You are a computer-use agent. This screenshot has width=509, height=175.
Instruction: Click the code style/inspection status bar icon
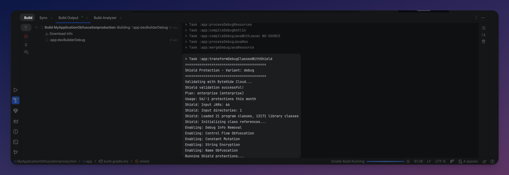452,161
